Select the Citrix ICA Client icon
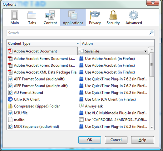 (x=10, y=99)
